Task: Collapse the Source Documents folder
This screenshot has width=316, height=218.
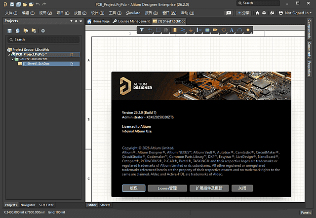Action: click(x=12, y=59)
